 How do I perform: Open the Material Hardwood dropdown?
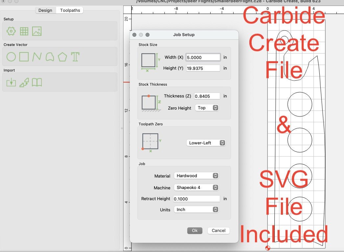coord(196,176)
